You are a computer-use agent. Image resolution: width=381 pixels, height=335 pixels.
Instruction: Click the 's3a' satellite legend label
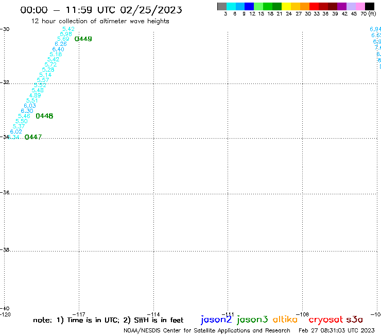pyautogui.click(x=355, y=320)
